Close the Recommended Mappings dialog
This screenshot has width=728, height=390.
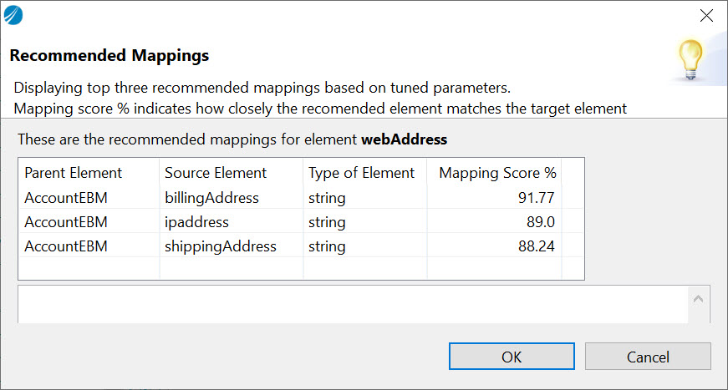[x=706, y=15]
